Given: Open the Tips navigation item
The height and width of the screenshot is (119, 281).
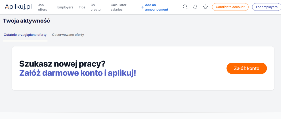Looking at the screenshot, I should [x=82, y=7].
